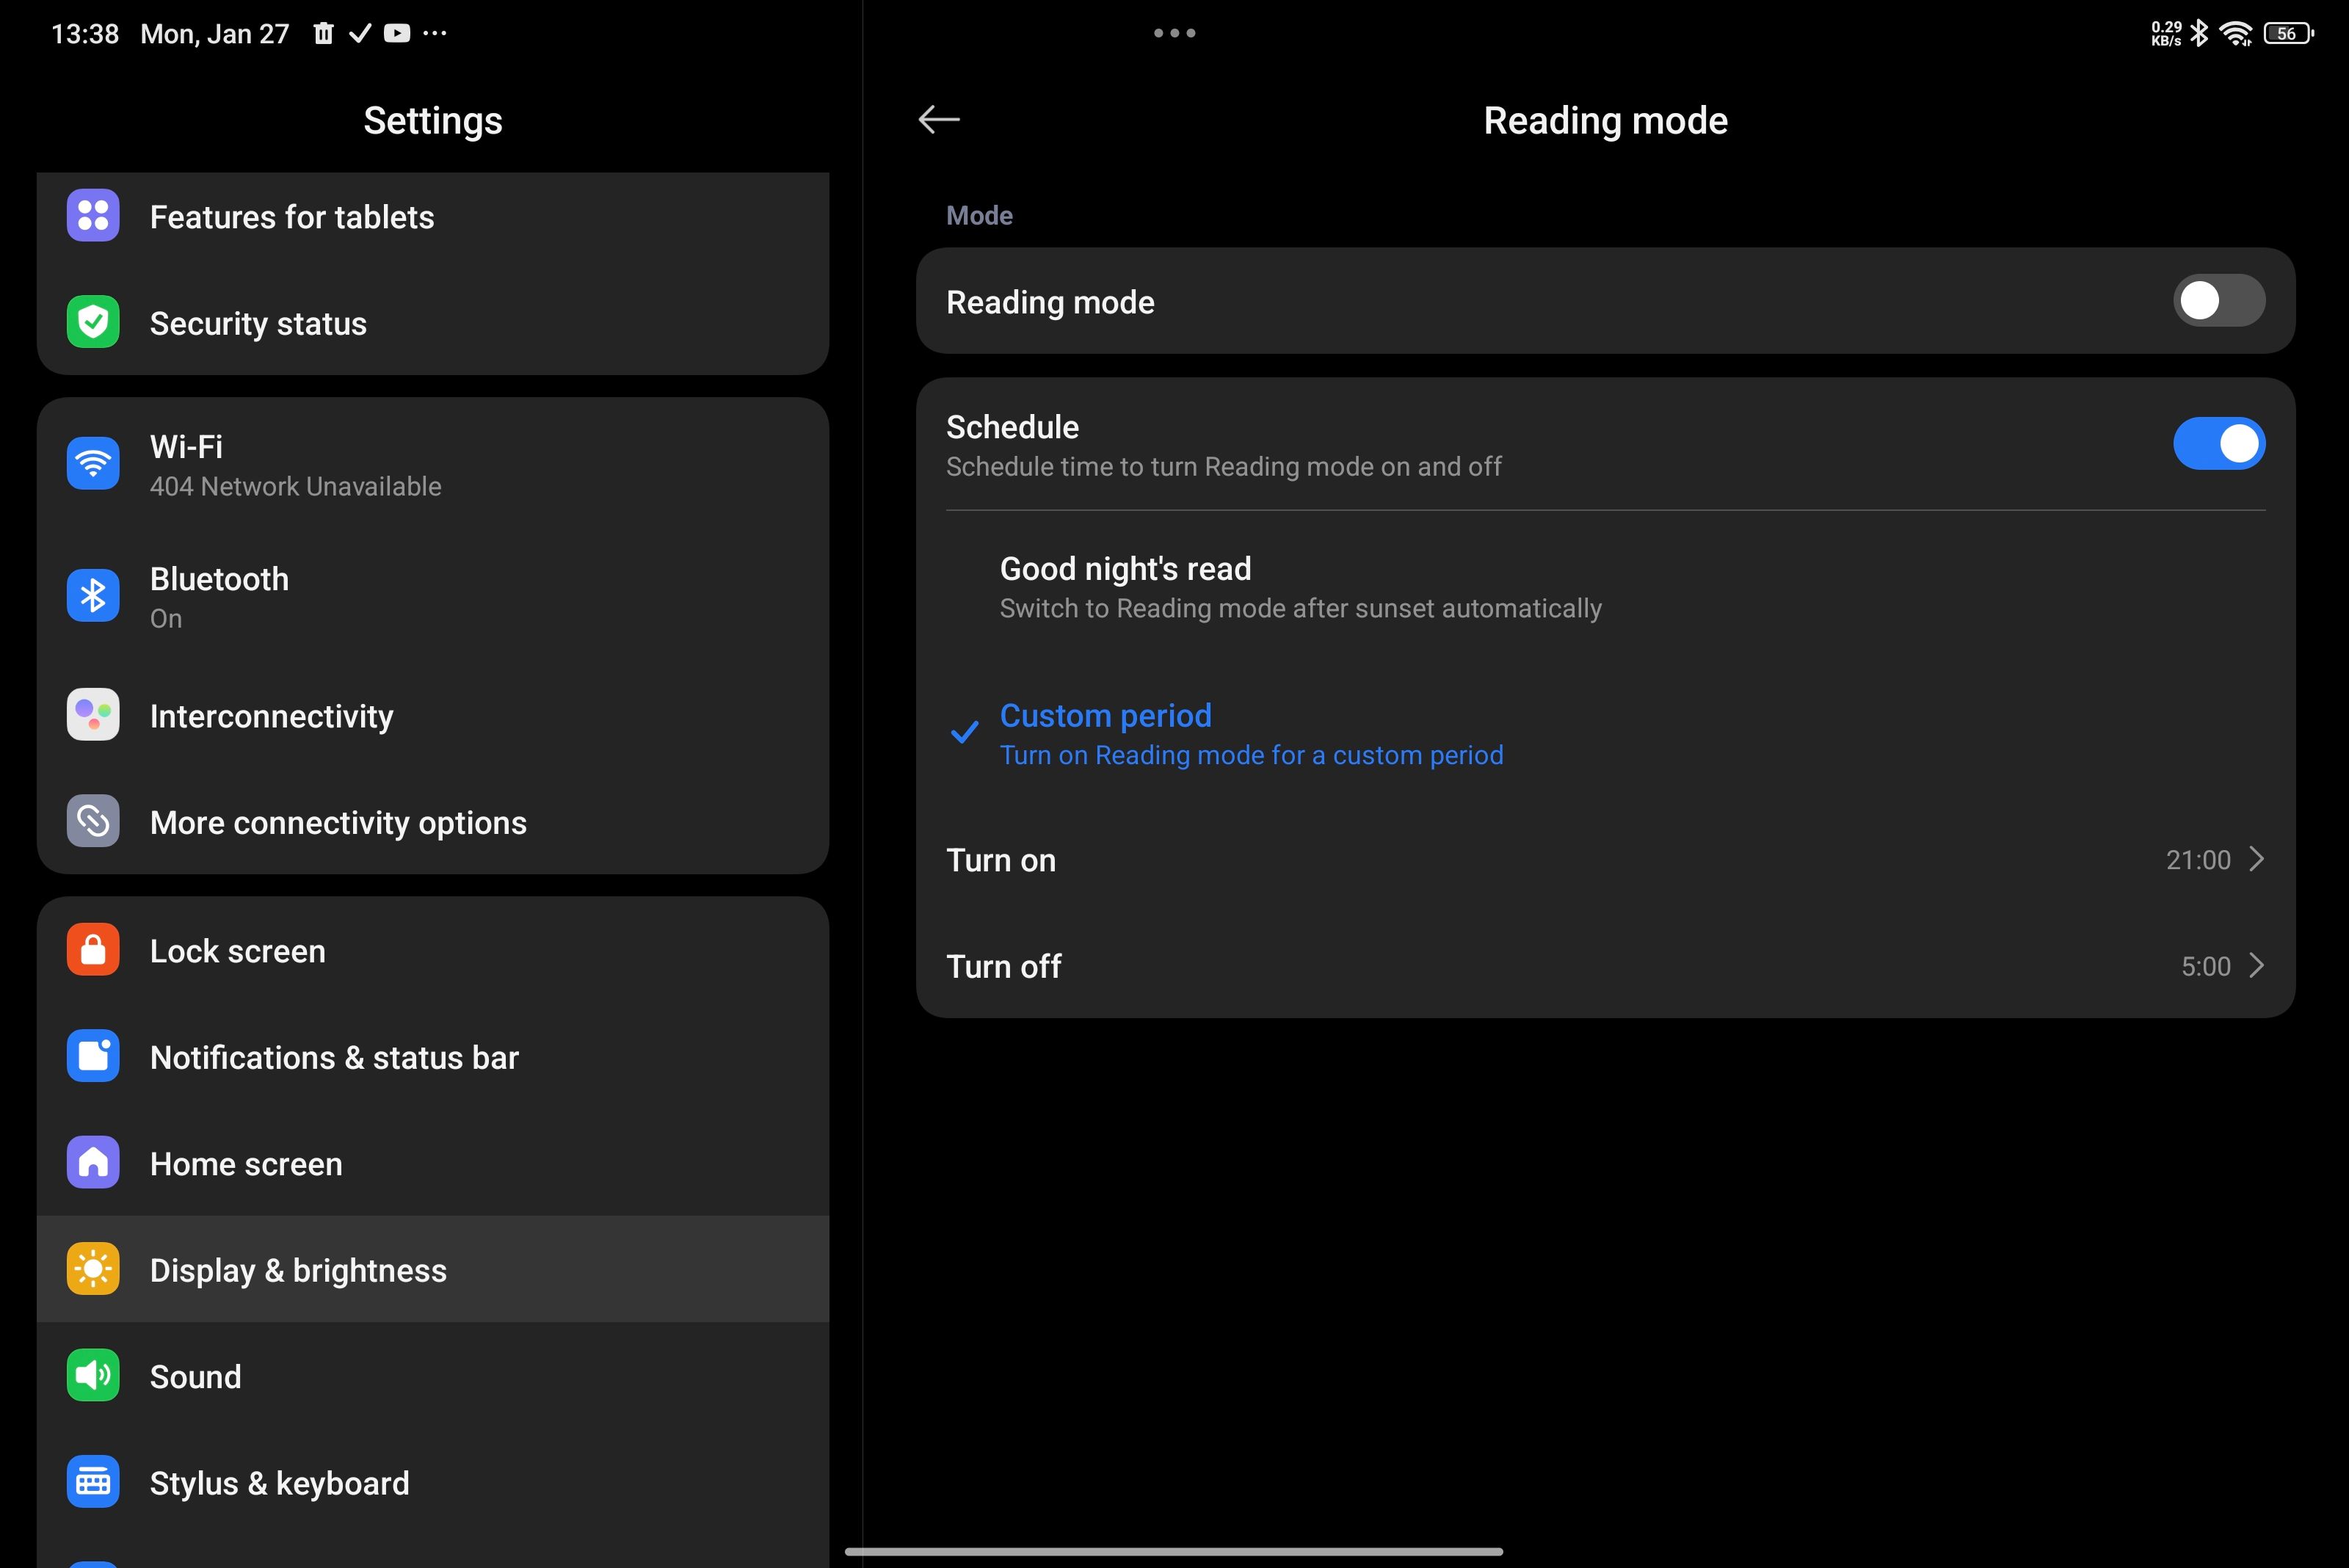The height and width of the screenshot is (1568, 2349).
Task: Tap the Stylus & keyboard icon
Action: (92, 1482)
